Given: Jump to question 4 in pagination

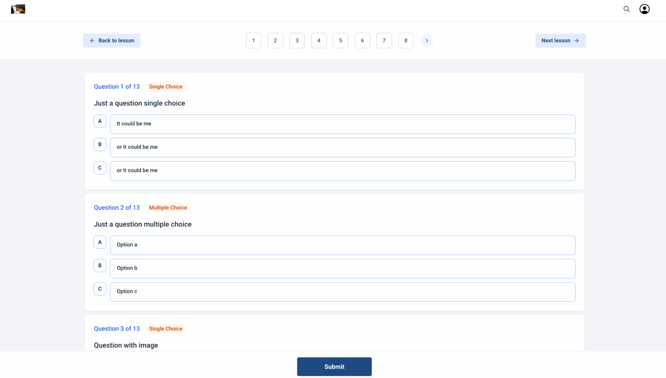Looking at the screenshot, I should tap(319, 41).
